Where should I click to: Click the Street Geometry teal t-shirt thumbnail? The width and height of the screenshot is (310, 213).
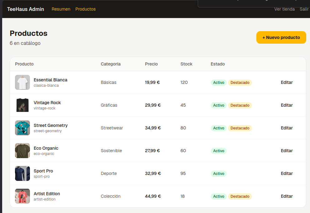[x=22, y=128]
